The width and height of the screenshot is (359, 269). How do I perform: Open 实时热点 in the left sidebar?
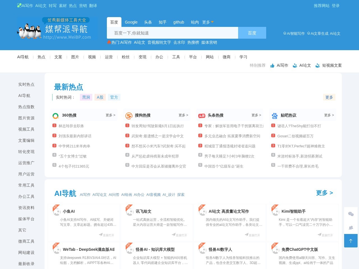click(26, 84)
